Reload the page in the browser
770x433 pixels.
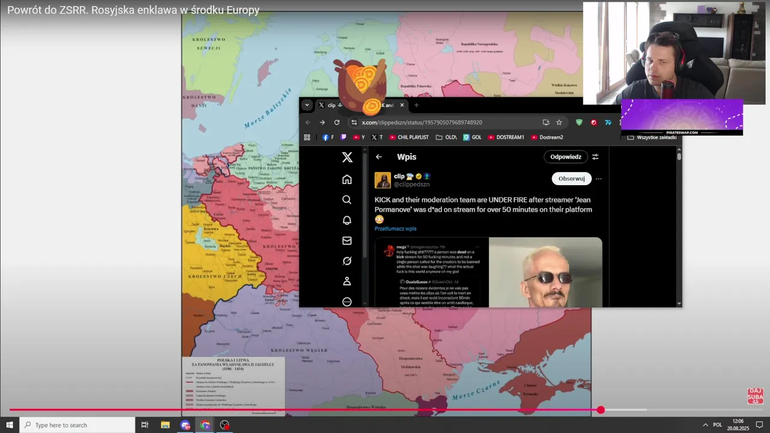coord(337,122)
